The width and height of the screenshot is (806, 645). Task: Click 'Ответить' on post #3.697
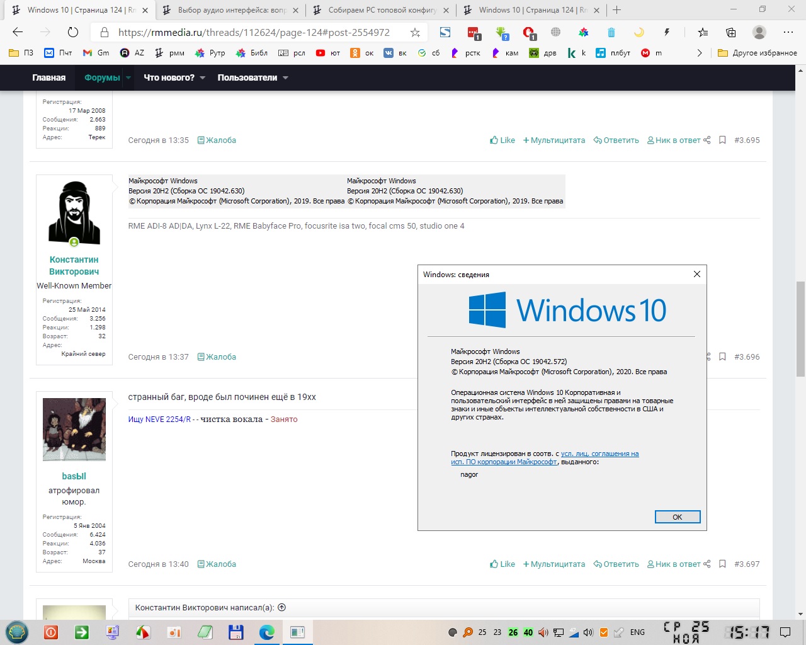coord(616,564)
